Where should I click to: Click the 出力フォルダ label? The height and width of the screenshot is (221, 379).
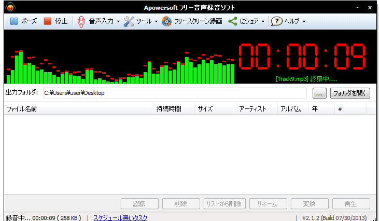[x=22, y=92]
